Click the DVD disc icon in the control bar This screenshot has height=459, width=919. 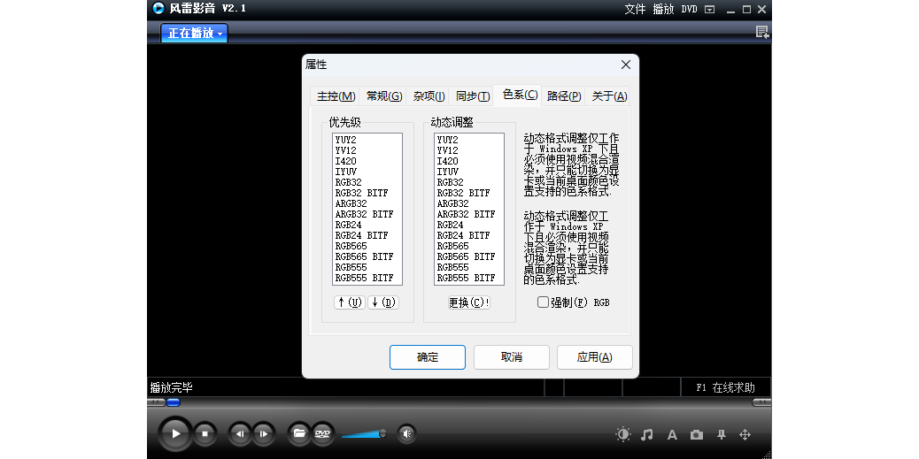pyautogui.click(x=323, y=433)
